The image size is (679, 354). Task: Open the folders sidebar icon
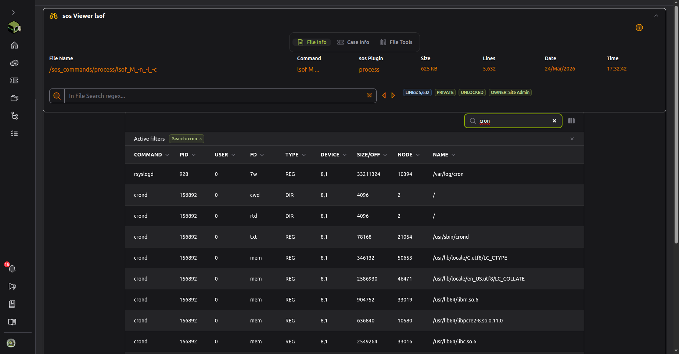14,98
